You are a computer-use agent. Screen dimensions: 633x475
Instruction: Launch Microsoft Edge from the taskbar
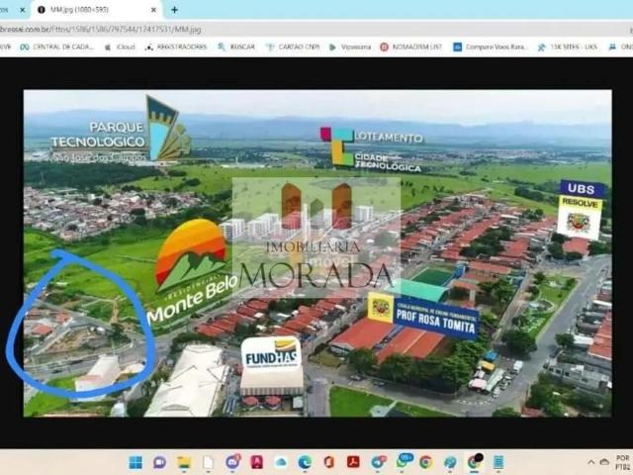point(305,462)
